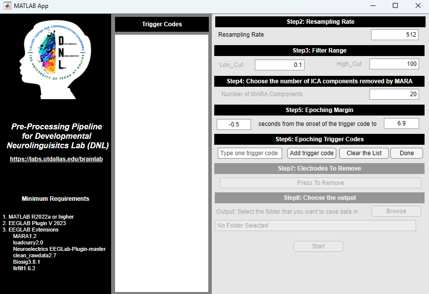Click Browse to choose an output folder
This screenshot has width=429, height=294.
pyautogui.click(x=396, y=211)
